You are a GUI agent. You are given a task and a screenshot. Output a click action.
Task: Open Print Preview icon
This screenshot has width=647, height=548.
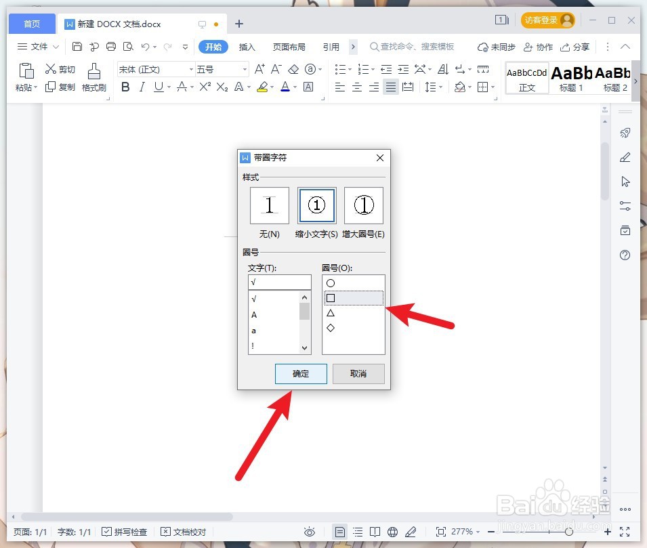click(128, 47)
